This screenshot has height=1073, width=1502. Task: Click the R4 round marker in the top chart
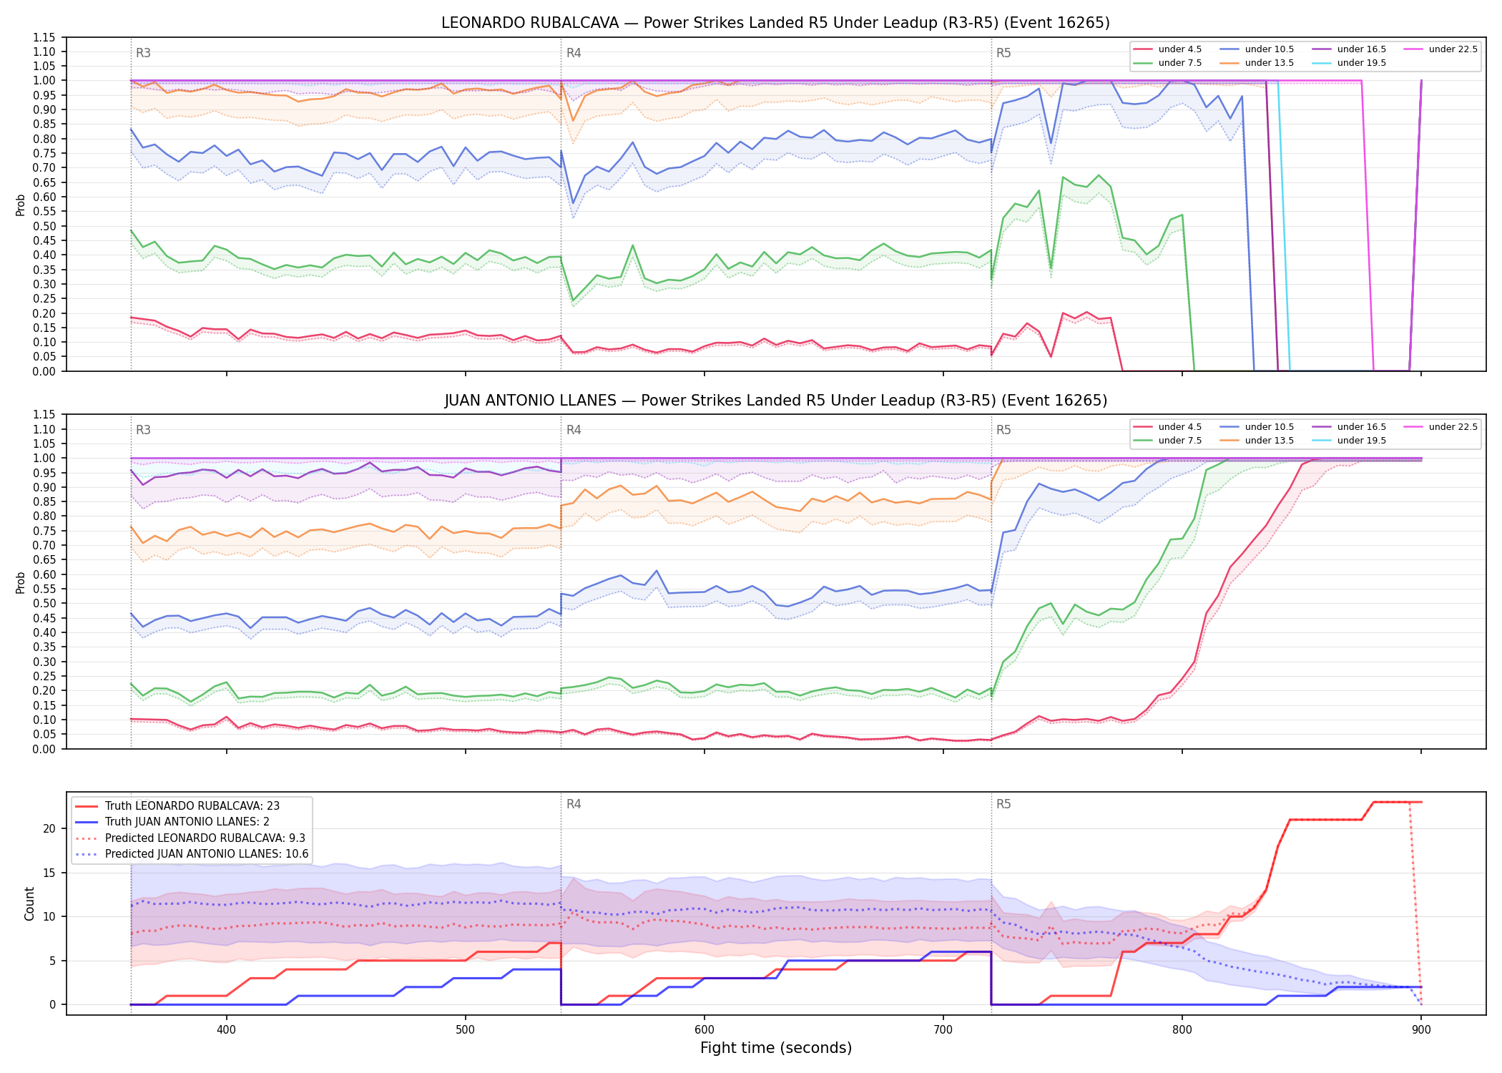coord(574,53)
